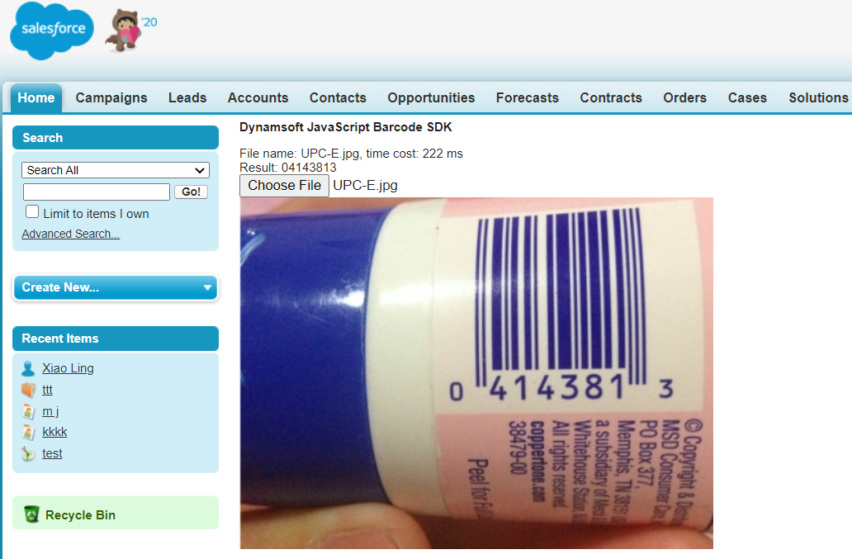Click the Astro mascot '20 icon
This screenshot has height=559, width=852.
tap(131, 31)
